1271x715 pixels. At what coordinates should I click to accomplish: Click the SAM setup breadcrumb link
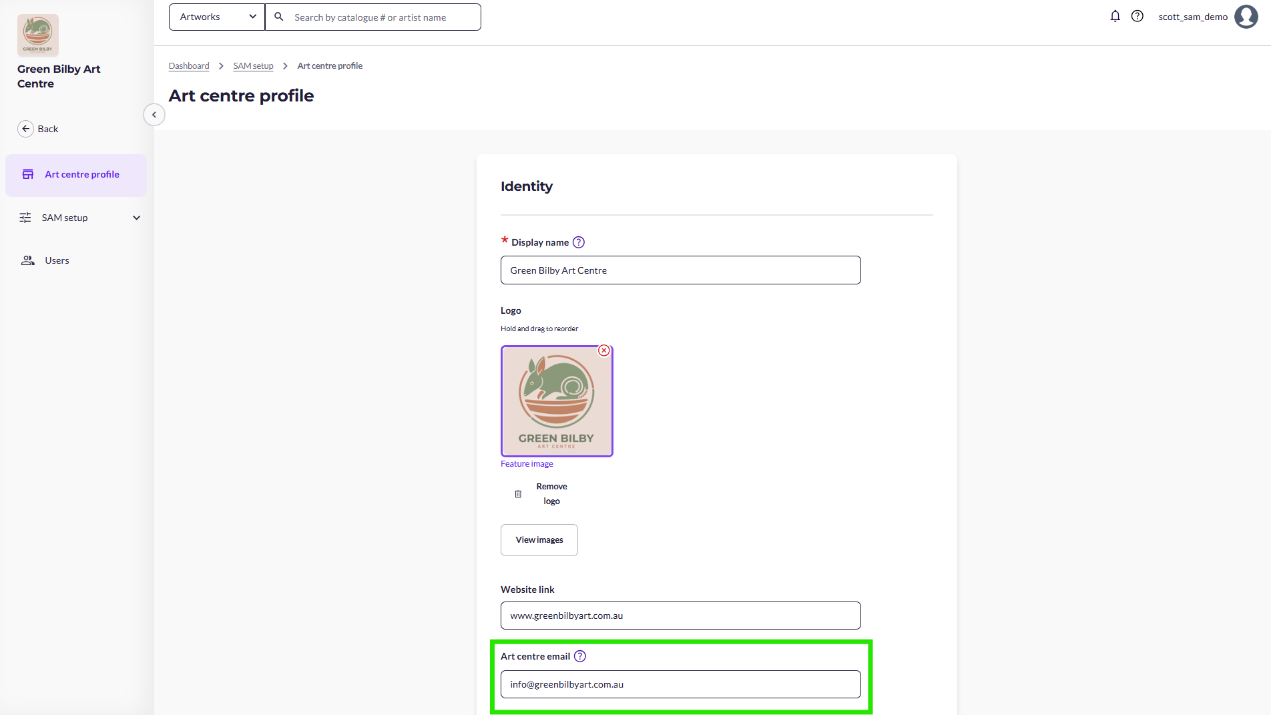[x=253, y=66]
